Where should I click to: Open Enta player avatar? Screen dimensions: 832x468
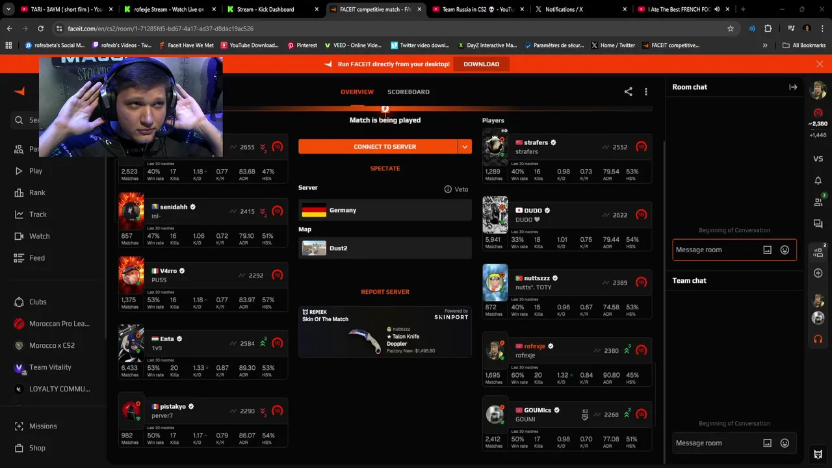coord(131,343)
